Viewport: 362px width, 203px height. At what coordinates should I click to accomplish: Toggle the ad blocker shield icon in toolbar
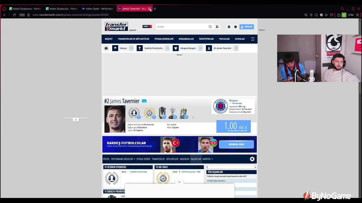click(321, 15)
